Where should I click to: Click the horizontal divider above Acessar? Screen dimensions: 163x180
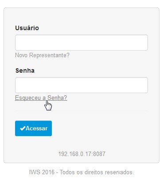(x=81, y=111)
